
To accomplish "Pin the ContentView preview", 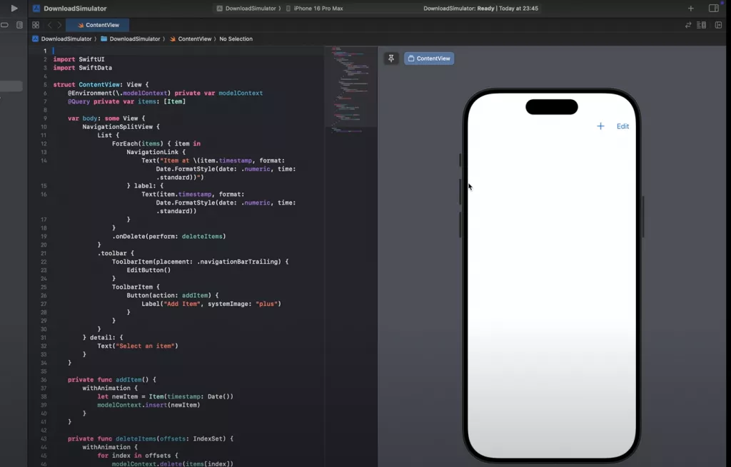I will 390,58.
